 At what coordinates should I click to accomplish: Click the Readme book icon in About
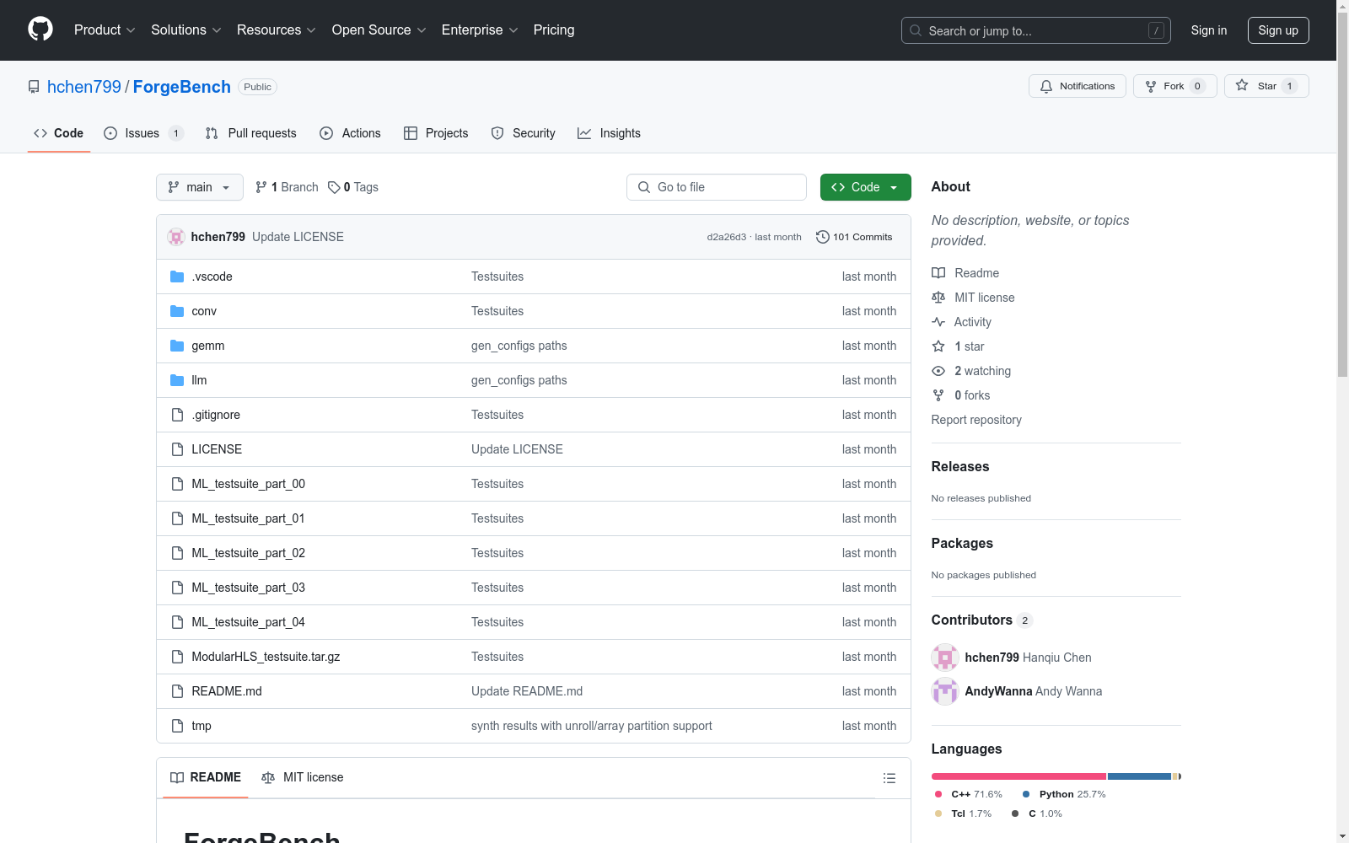pos(938,273)
